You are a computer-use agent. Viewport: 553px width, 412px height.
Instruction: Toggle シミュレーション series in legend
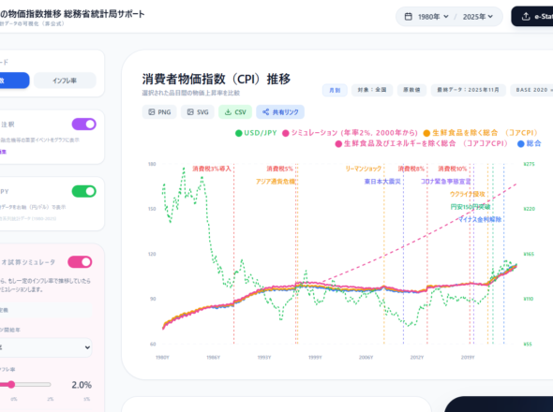click(350, 133)
